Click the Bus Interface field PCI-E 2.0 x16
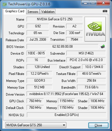 point(86,60)
